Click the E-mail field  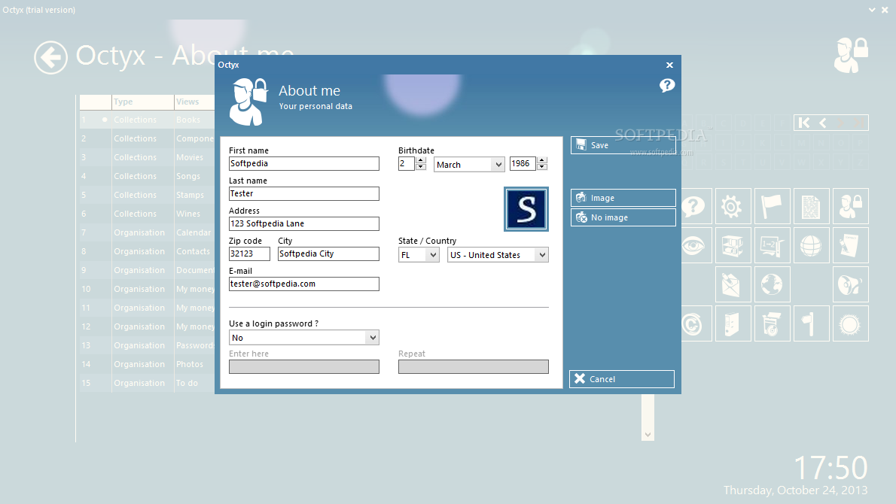[304, 284]
